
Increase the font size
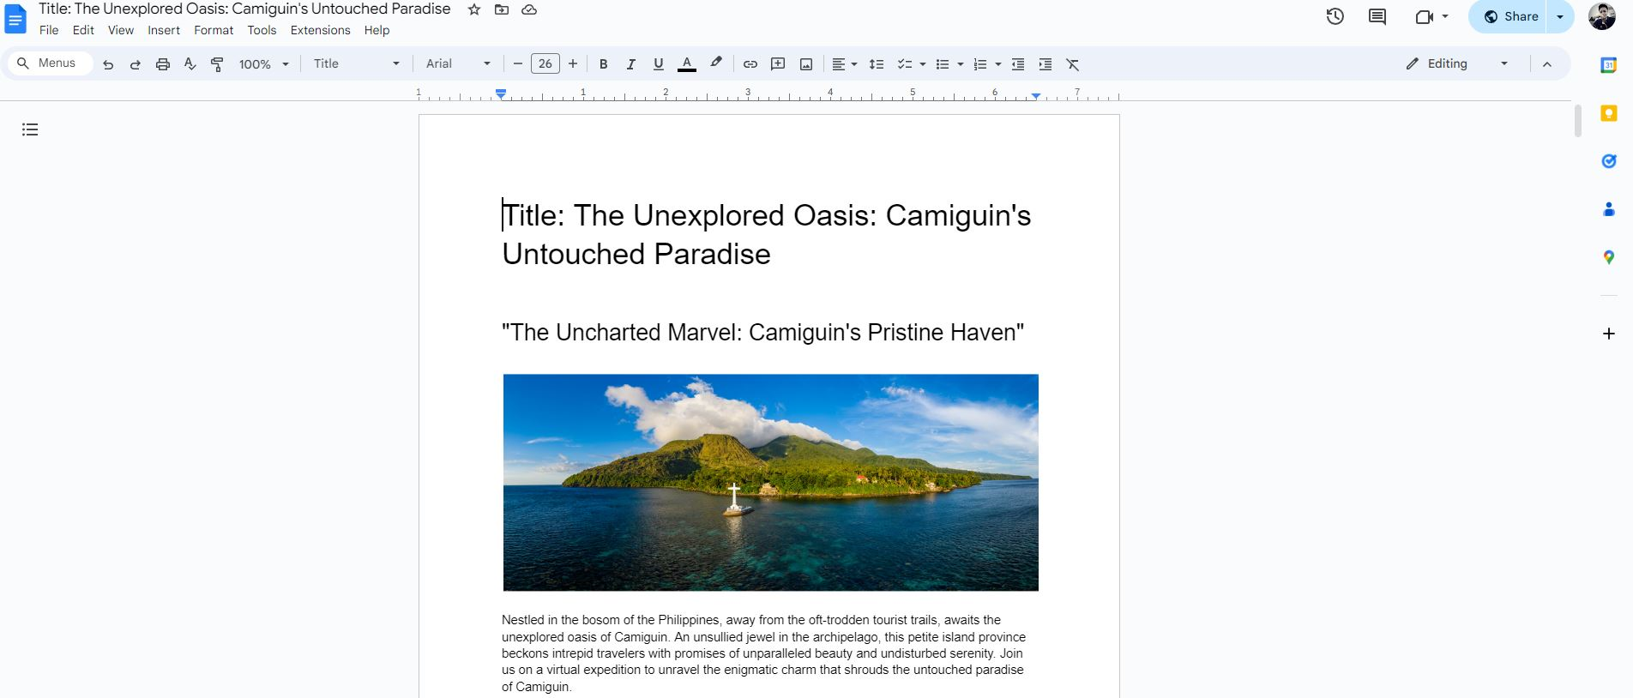[573, 64]
